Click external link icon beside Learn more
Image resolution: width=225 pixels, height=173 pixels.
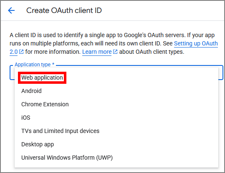115,52
